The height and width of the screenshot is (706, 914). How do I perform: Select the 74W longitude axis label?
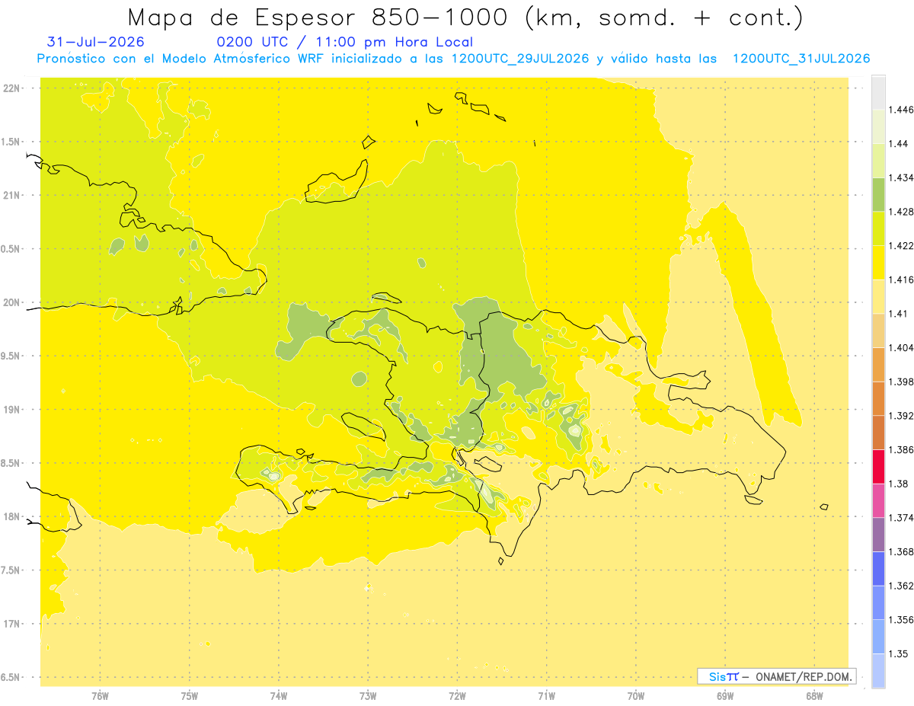pyautogui.click(x=278, y=696)
